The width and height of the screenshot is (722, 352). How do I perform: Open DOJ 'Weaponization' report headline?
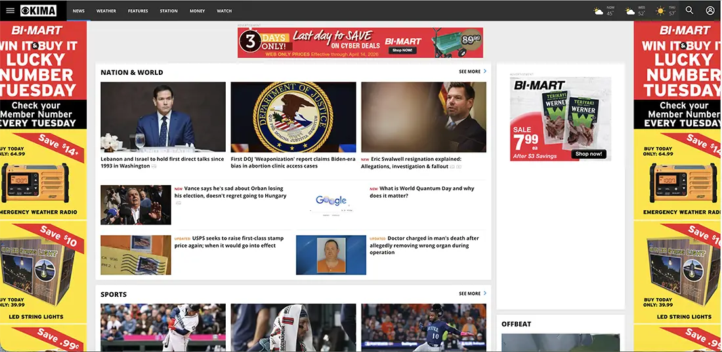[293, 163]
